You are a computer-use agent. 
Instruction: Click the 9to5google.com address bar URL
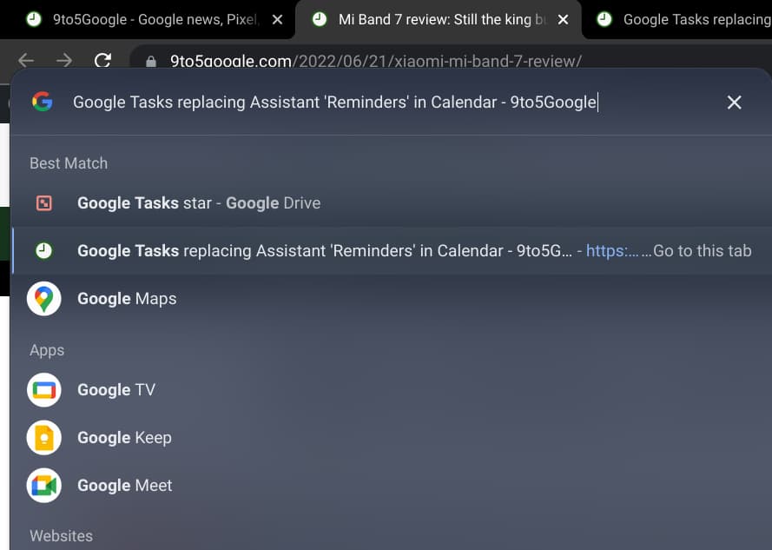(x=375, y=62)
